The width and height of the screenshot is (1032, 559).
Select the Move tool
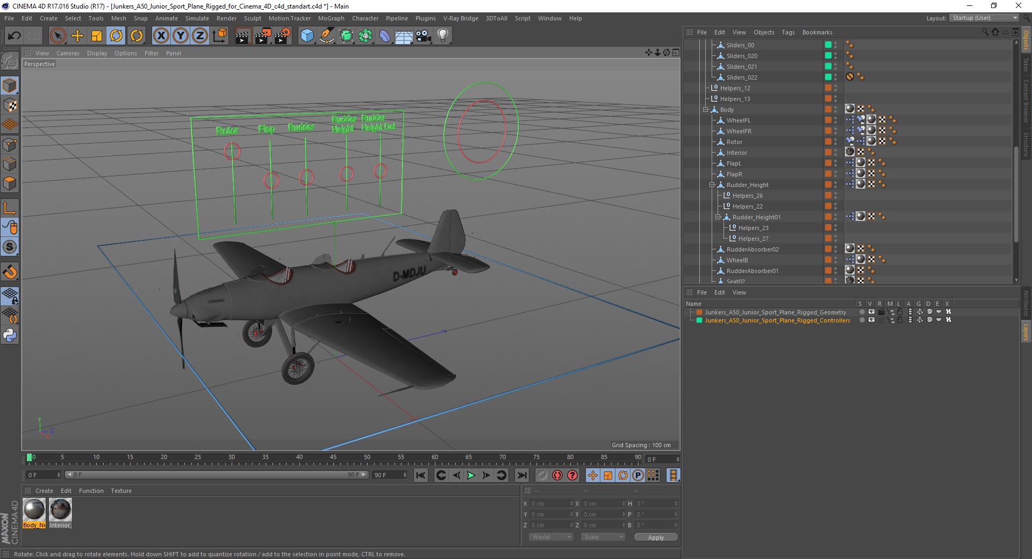[x=77, y=36]
